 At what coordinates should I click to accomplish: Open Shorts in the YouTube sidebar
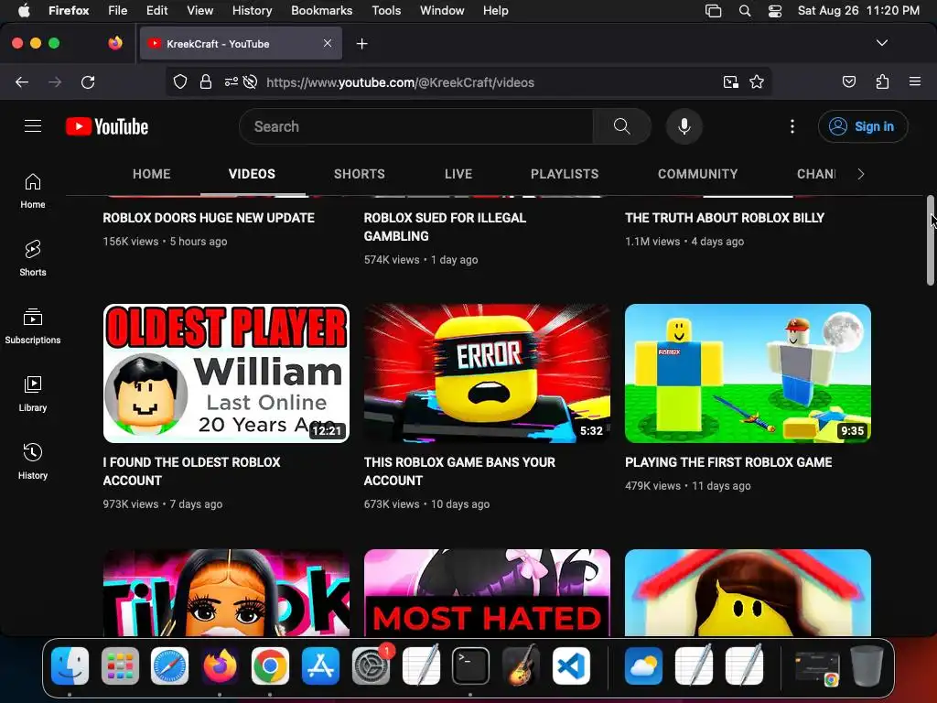tap(33, 258)
